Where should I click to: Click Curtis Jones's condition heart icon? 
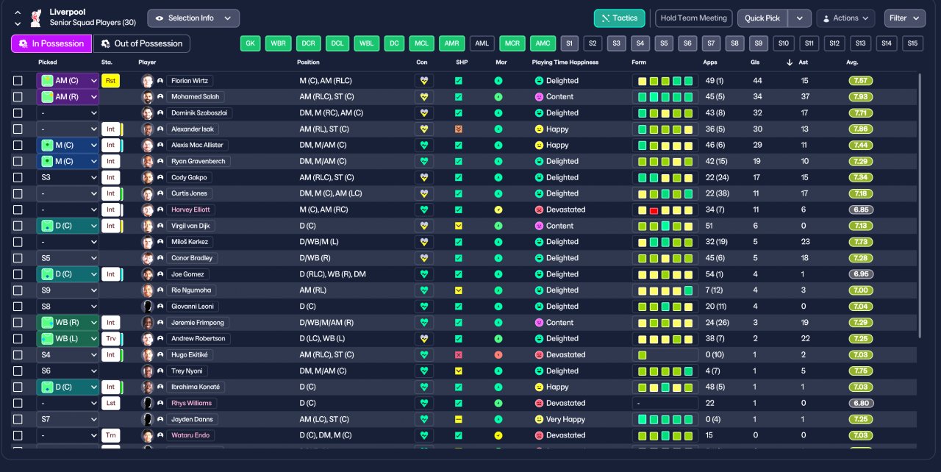tap(424, 193)
